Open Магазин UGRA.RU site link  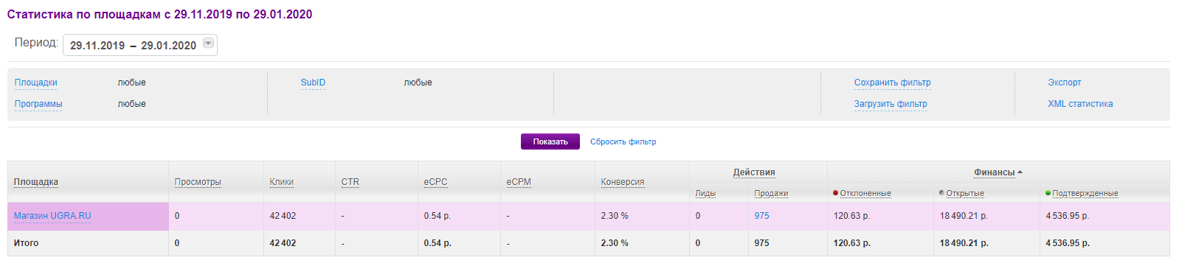pyautogui.click(x=52, y=216)
